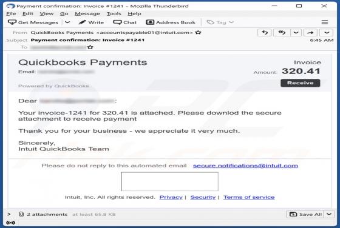The image size is (340, 228).
Task: Click the Tag toolbar button
Action: click(x=220, y=22)
